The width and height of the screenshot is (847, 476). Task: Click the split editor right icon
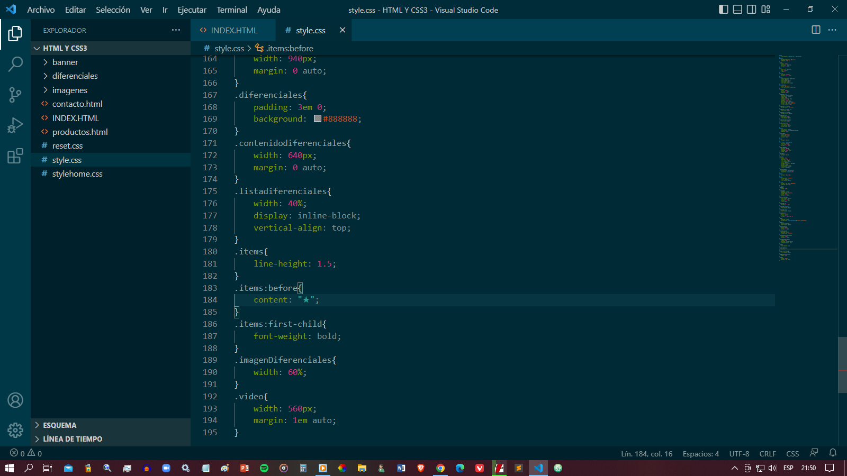[816, 30]
